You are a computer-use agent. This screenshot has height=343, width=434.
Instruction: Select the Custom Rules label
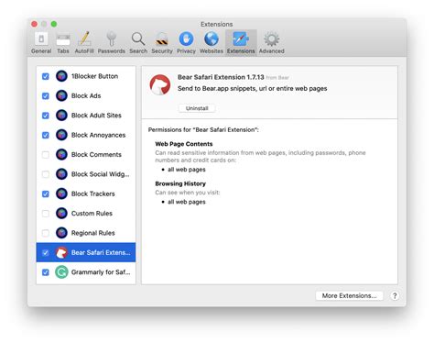92,213
